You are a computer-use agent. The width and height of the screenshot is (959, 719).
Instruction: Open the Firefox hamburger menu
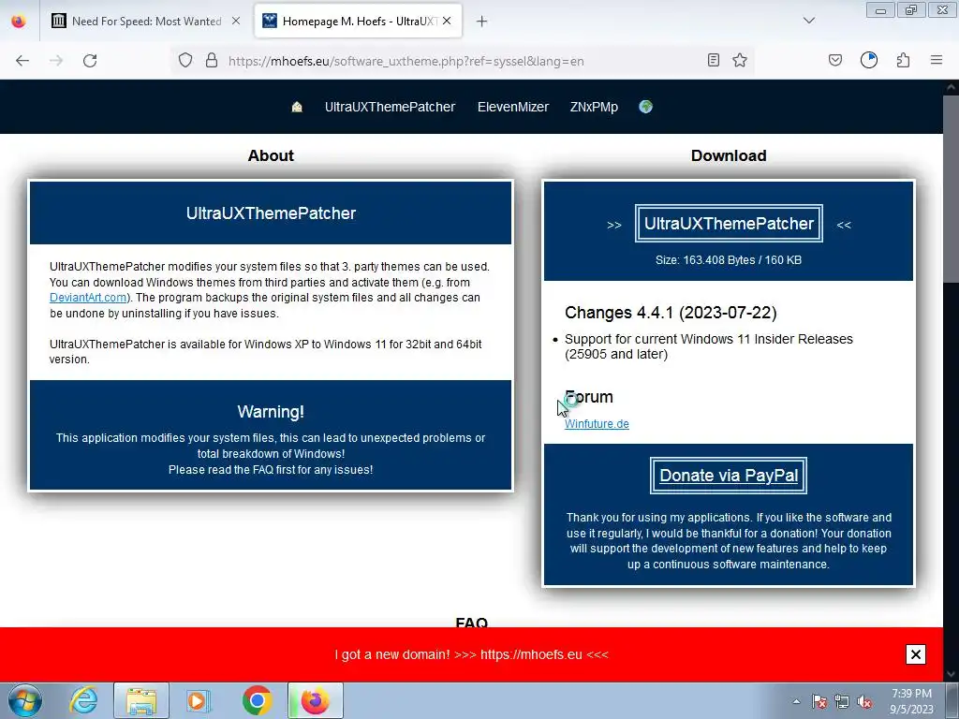pyautogui.click(x=937, y=60)
